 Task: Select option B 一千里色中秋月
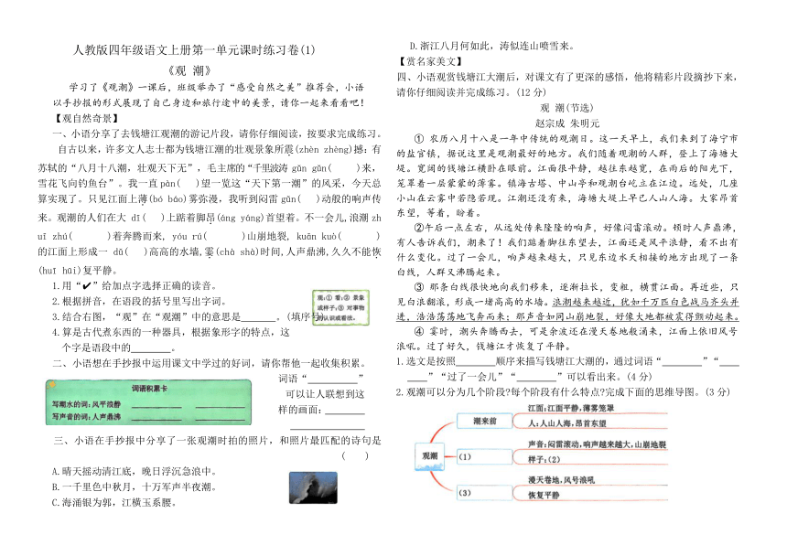click(135, 487)
